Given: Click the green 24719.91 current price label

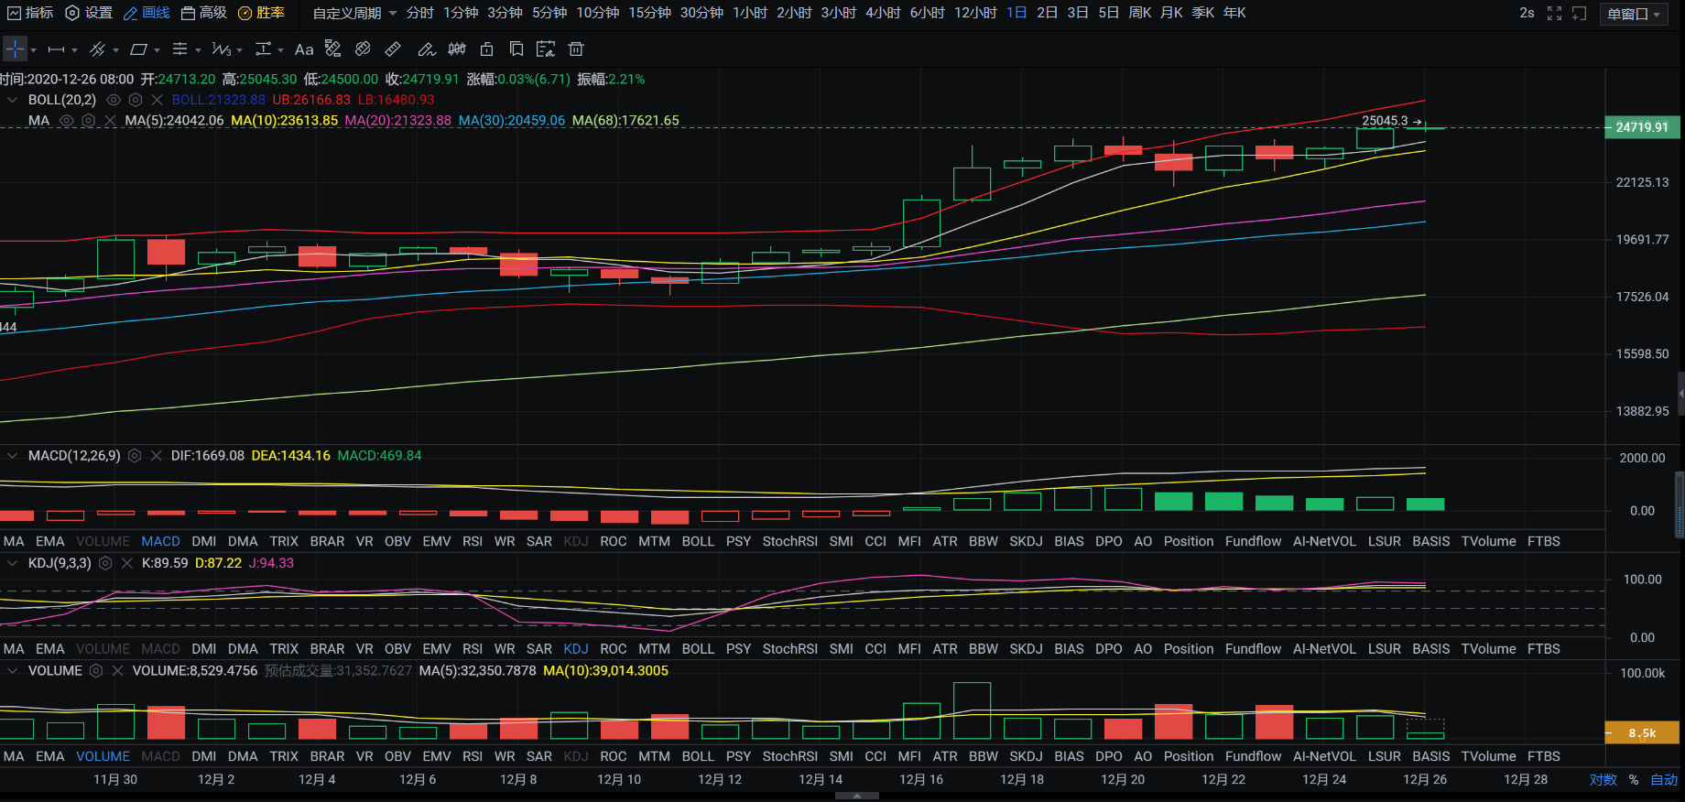Looking at the screenshot, I should tap(1642, 127).
